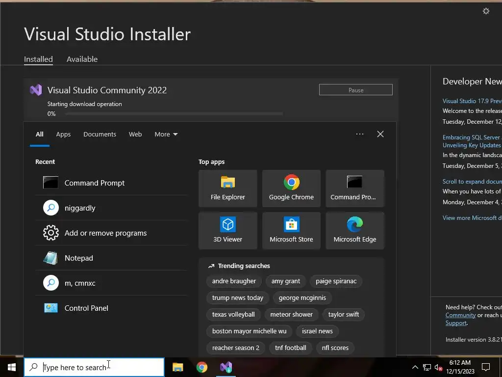Image resolution: width=502 pixels, height=377 pixels.
Task: Switch to the Installed tab
Action: point(38,59)
